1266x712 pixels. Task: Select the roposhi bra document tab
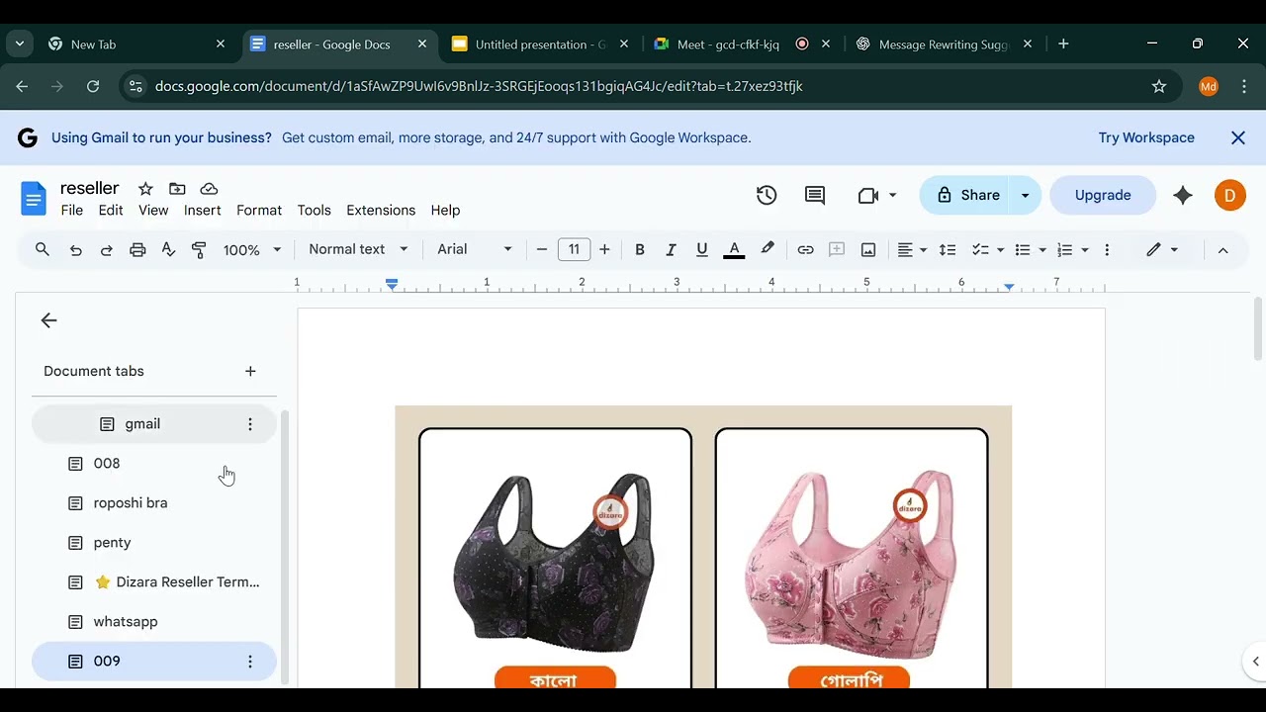[x=154, y=503]
